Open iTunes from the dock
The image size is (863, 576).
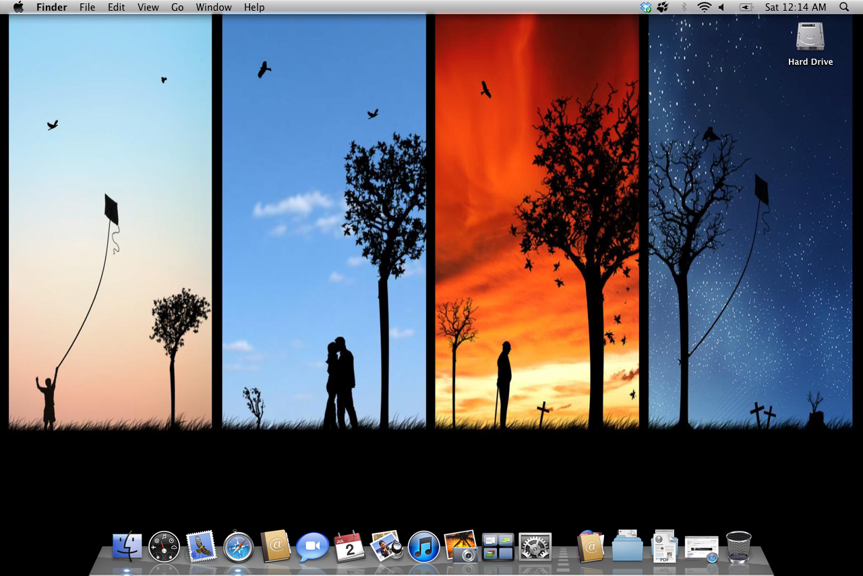click(424, 547)
